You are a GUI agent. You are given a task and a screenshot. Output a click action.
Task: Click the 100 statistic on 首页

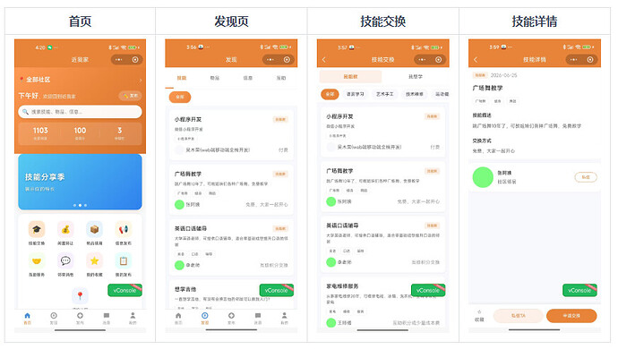tap(80, 133)
